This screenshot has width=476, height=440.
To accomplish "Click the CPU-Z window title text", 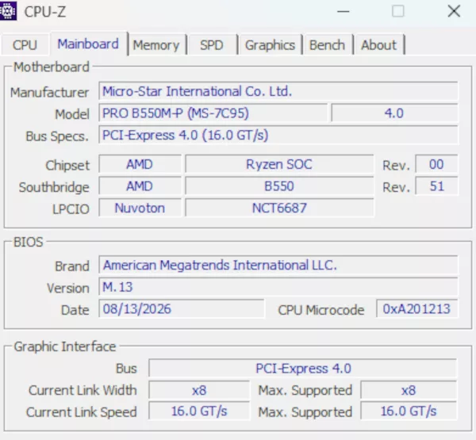I will point(44,12).
